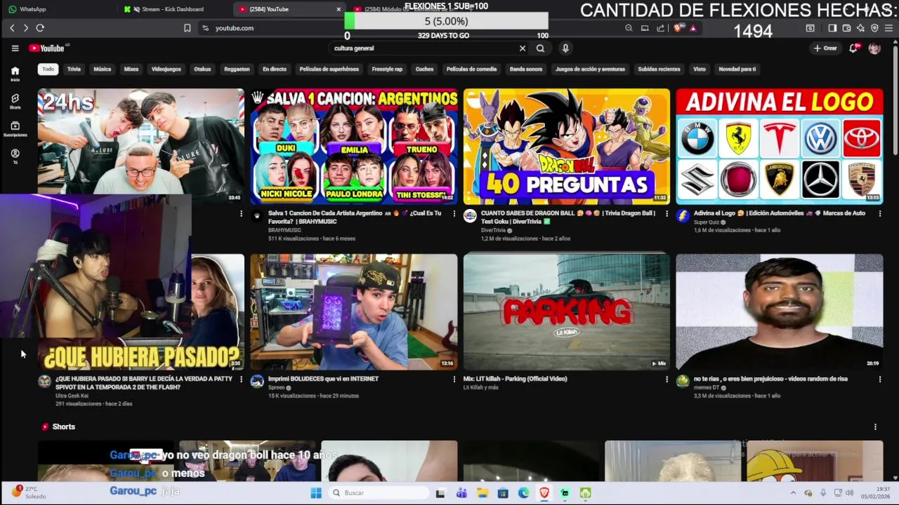899x505 pixels.
Task: Open the BRAHYMUSIC channel link
Action: tap(284, 230)
